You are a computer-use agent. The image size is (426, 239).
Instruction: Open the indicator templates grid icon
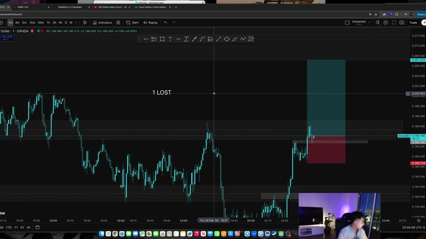(x=118, y=23)
